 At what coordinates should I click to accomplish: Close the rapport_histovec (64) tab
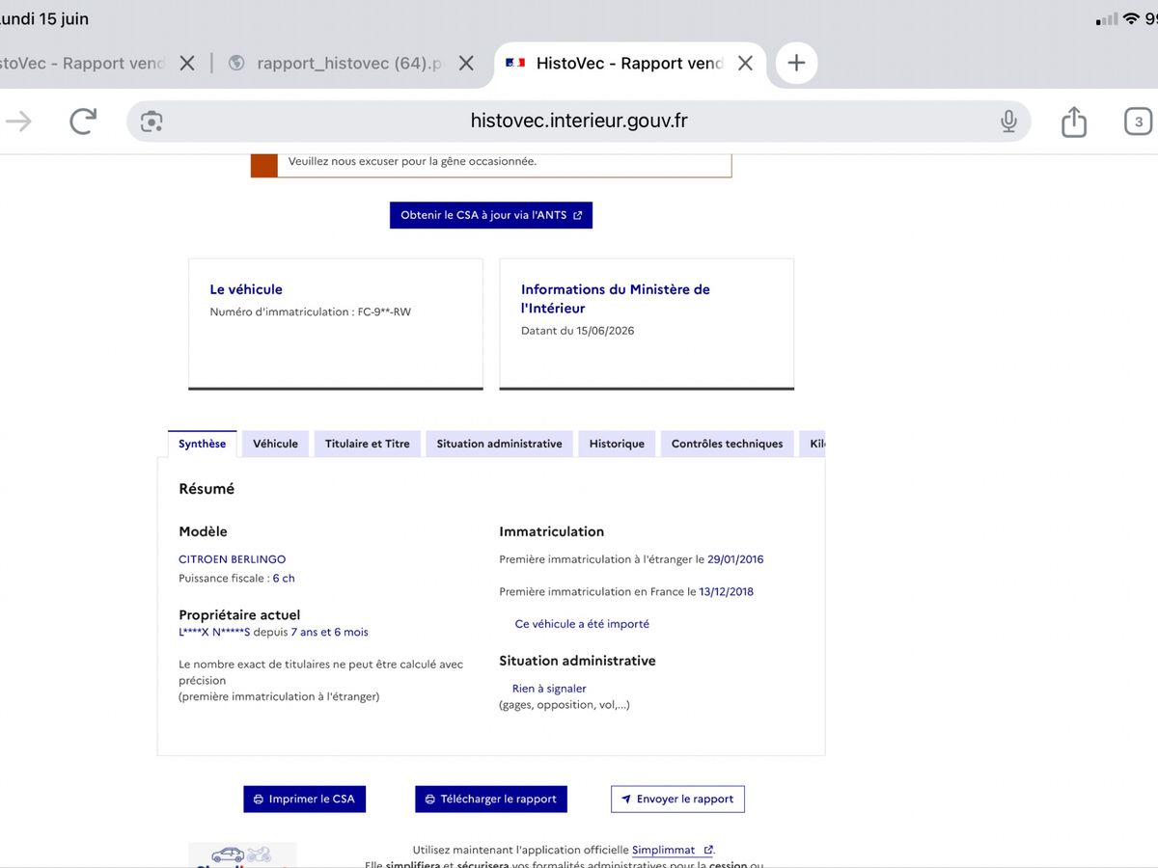(466, 64)
